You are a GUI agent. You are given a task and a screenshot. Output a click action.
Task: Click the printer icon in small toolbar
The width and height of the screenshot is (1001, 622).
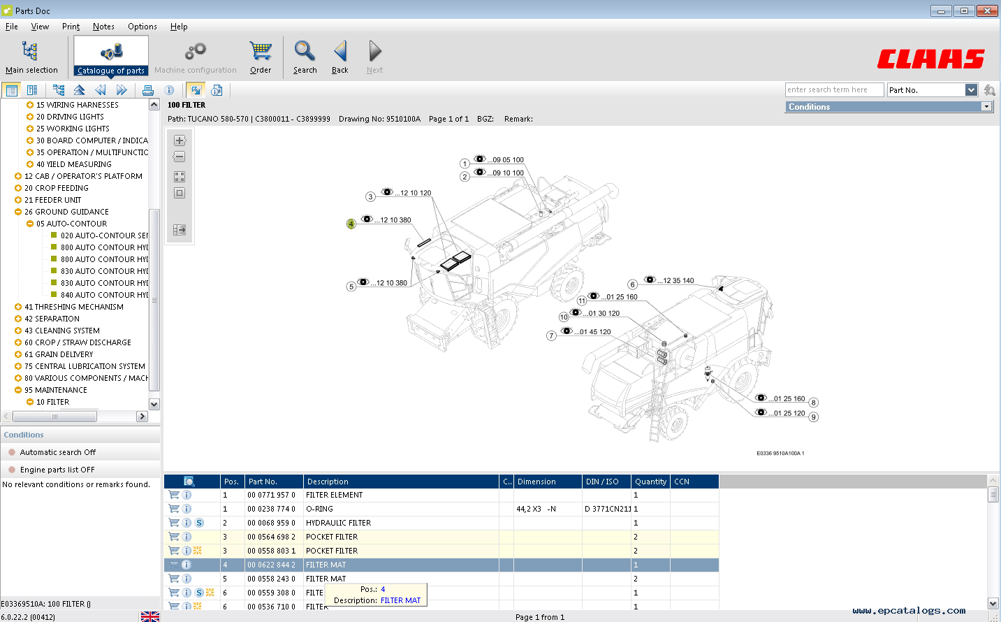coord(148,90)
